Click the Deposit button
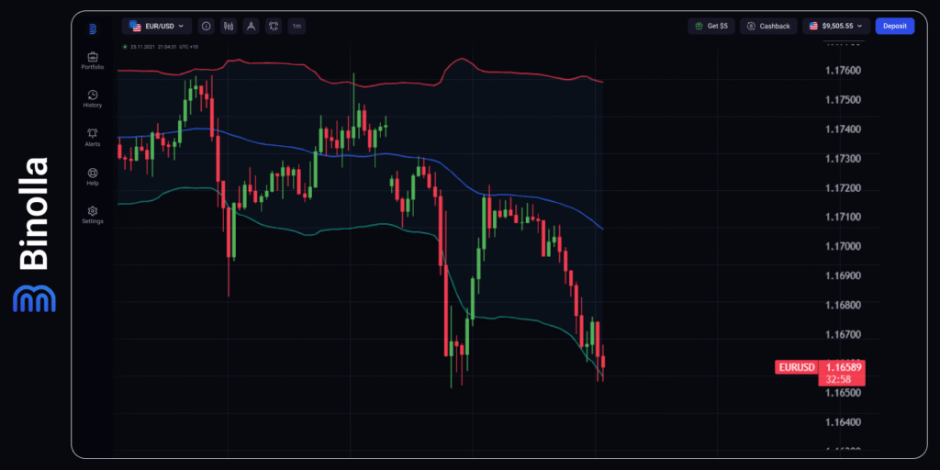The width and height of the screenshot is (940, 470). pos(894,27)
